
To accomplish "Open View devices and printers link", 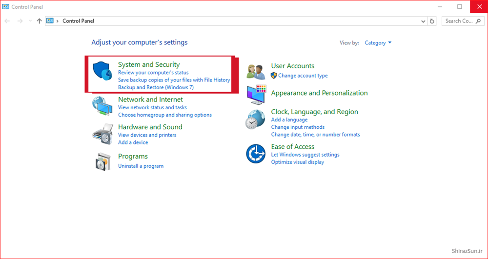I will pyautogui.click(x=147, y=135).
